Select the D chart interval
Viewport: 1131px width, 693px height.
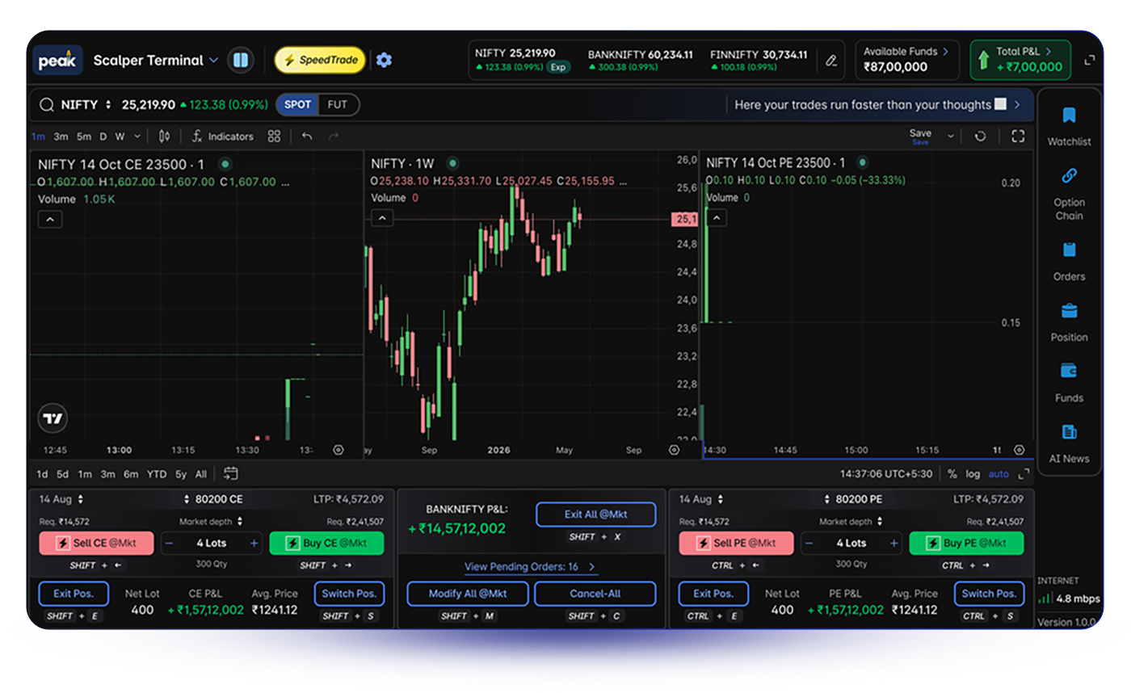pyautogui.click(x=103, y=136)
